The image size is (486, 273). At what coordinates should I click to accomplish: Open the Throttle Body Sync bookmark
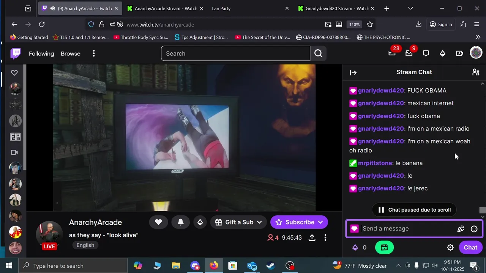click(x=141, y=37)
